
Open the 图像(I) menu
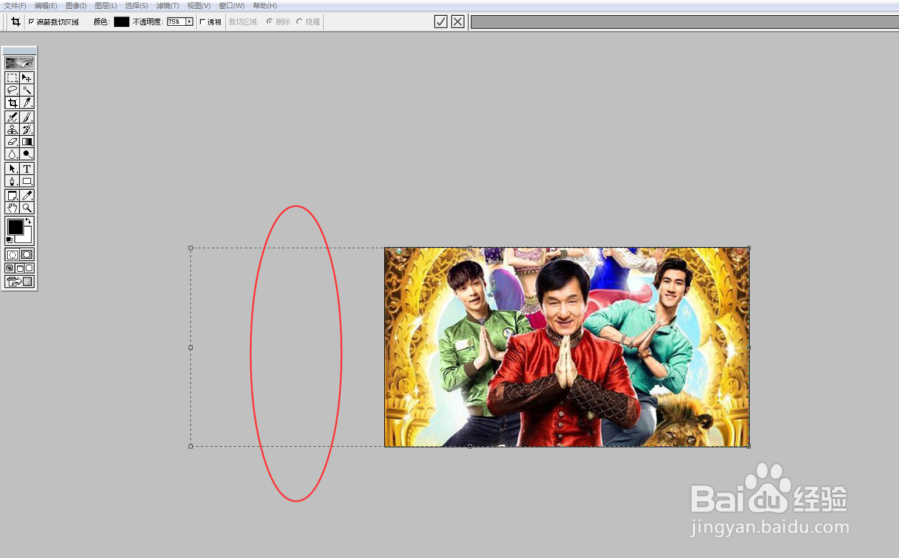coord(76,6)
